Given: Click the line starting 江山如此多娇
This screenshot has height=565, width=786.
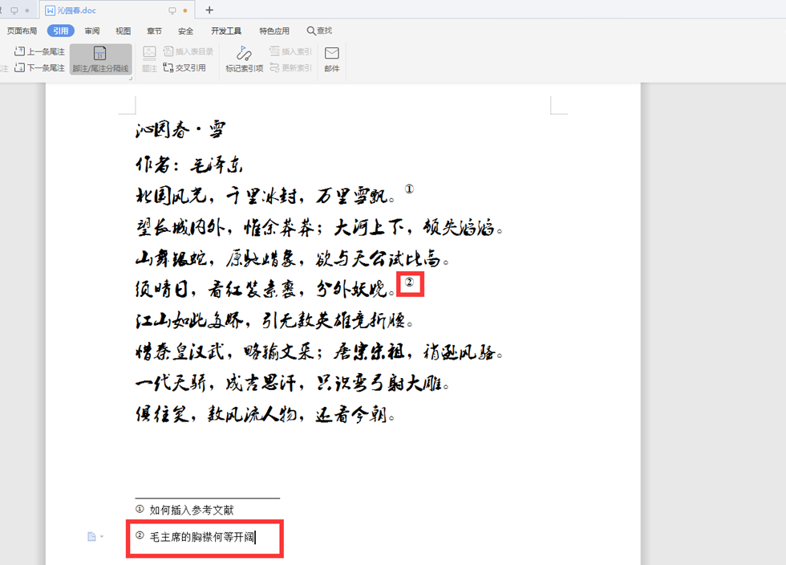Looking at the screenshot, I should pos(274,320).
